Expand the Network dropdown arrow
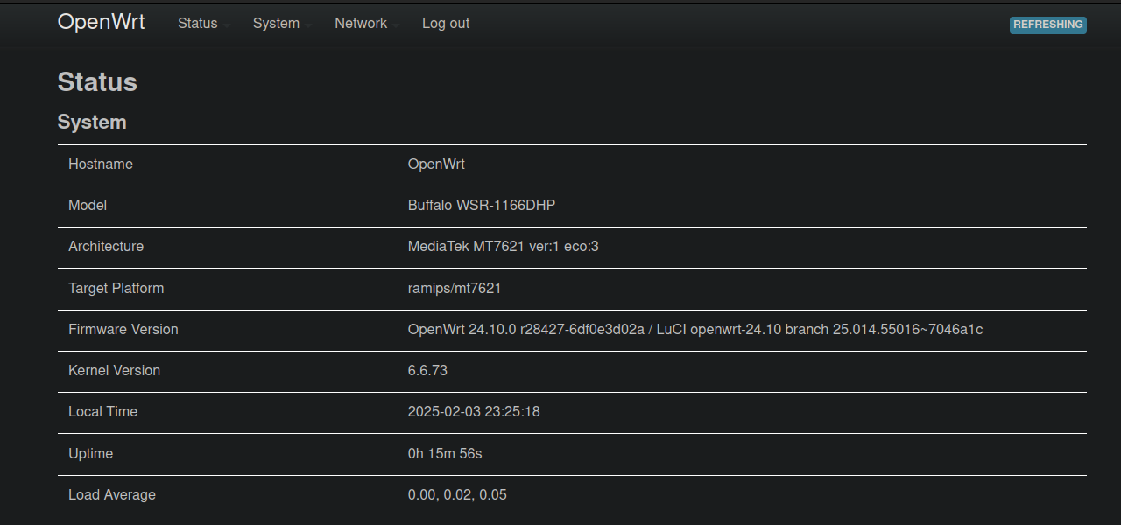The width and height of the screenshot is (1121, 525). point(396,26)
